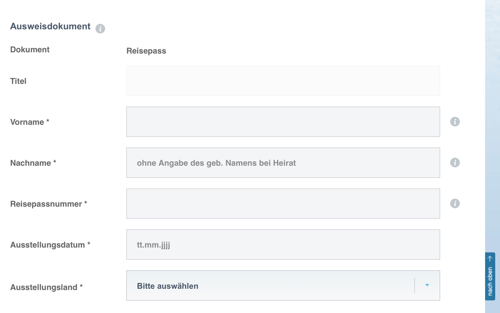Click the "Reisepassnummer *" label
500x313 pixels.
point(49,204)
